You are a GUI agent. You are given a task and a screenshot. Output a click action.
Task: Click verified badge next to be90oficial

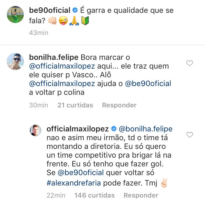(x=75, y=11)
